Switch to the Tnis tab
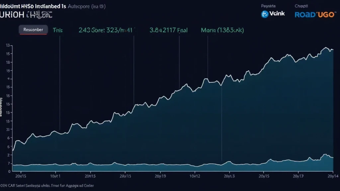340x191 pixels. coord(58,30)
